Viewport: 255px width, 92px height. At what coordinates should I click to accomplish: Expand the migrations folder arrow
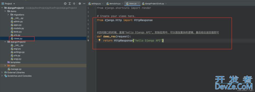pyautogui.click(x=8, y=14)
